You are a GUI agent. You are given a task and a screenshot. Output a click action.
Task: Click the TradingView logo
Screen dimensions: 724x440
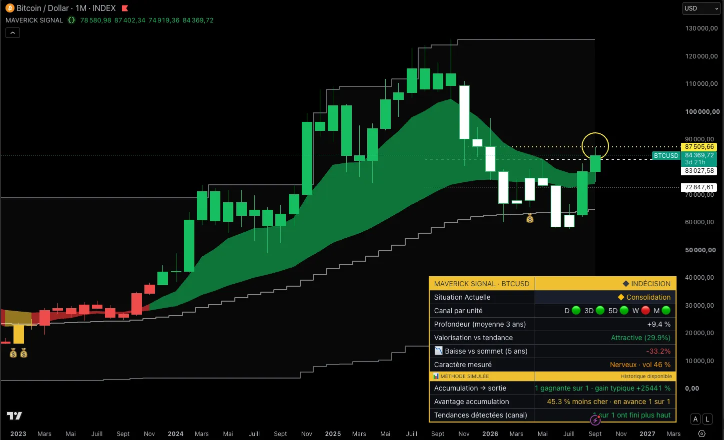(x=14, y=416)
